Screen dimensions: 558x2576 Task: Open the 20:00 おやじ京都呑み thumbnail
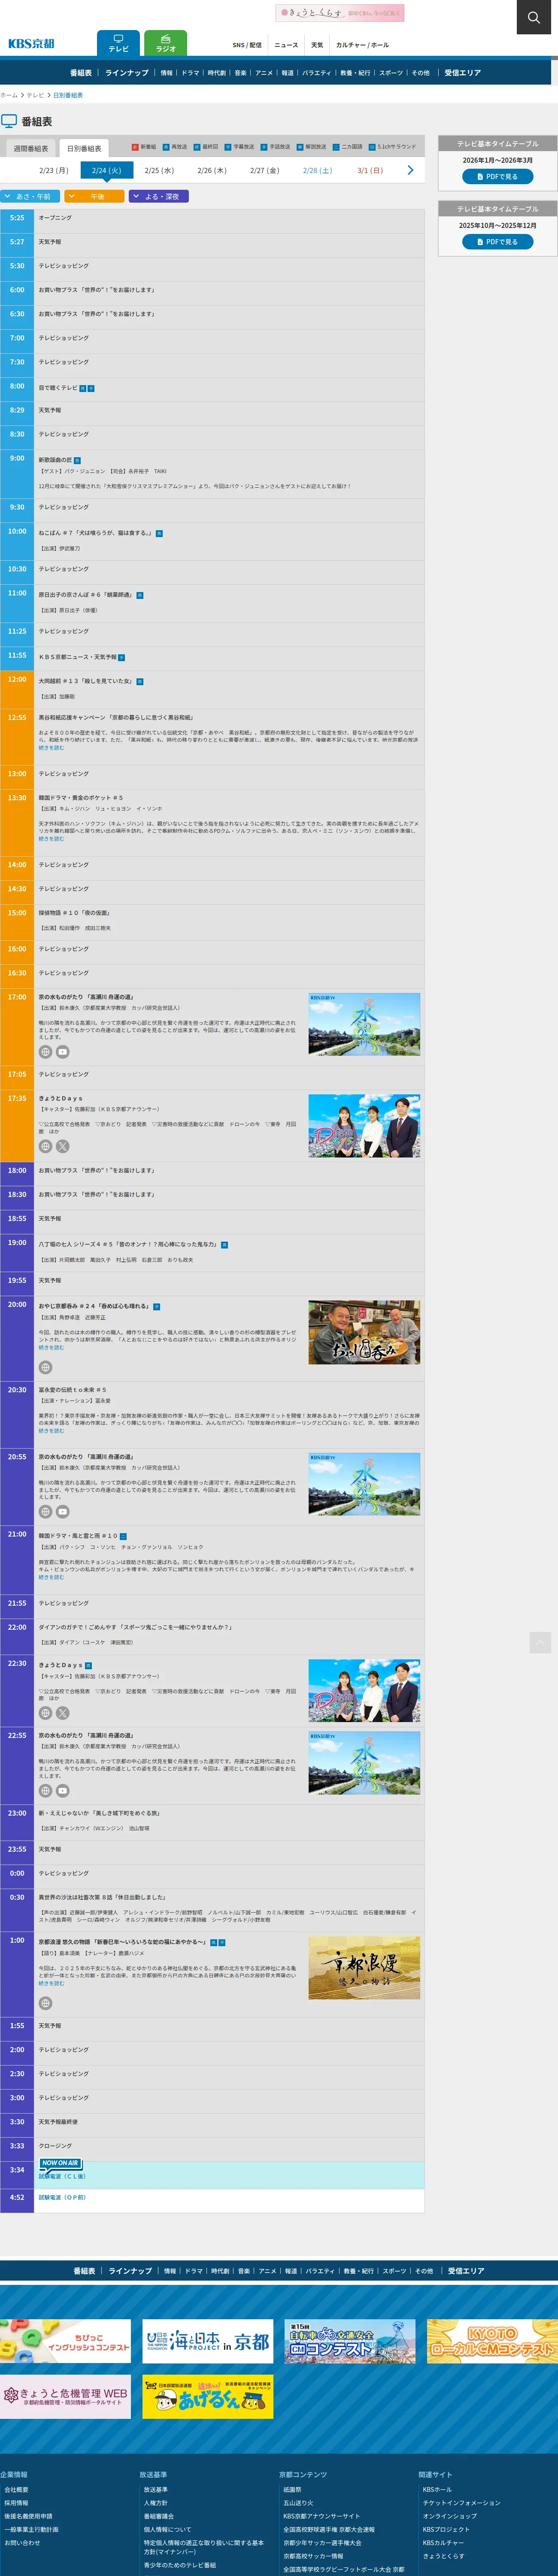coord(364,1332)
